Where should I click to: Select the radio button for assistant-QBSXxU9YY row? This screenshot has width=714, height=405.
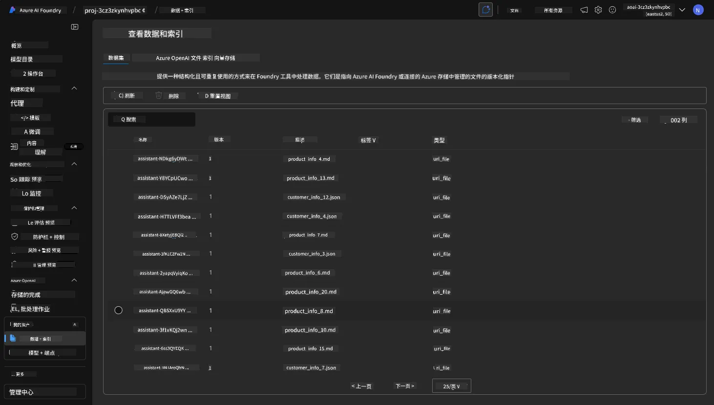click(118, 310)
